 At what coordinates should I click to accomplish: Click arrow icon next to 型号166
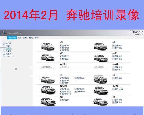(x=75, y=89)
